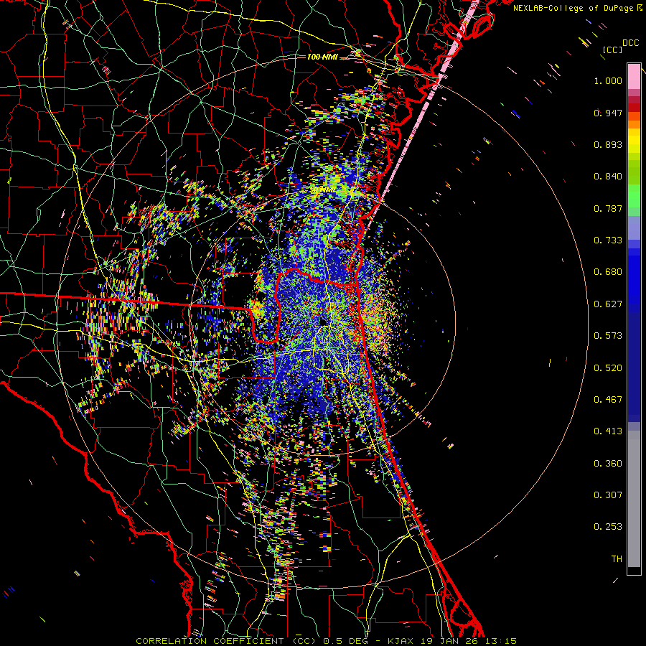Click the 0.947 scale value
Screen dimensions: 646x646
tap(608, 113)
